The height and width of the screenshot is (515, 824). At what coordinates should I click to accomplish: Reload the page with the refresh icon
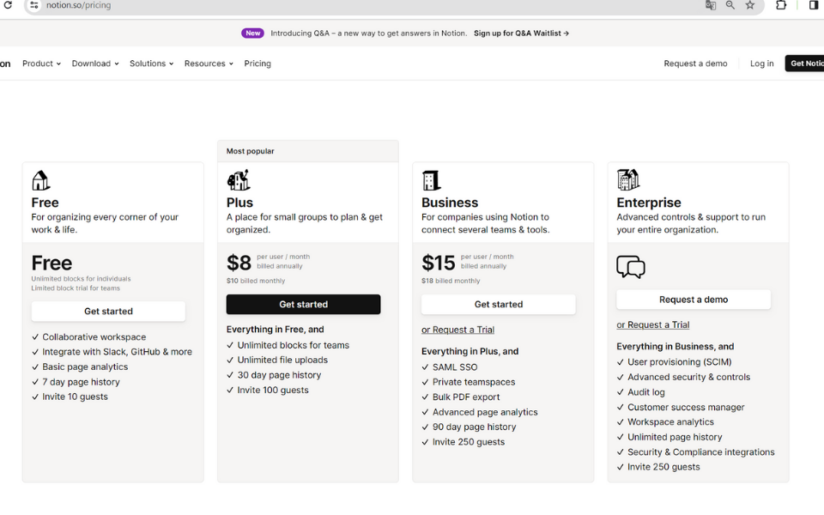tap(9, 5)
